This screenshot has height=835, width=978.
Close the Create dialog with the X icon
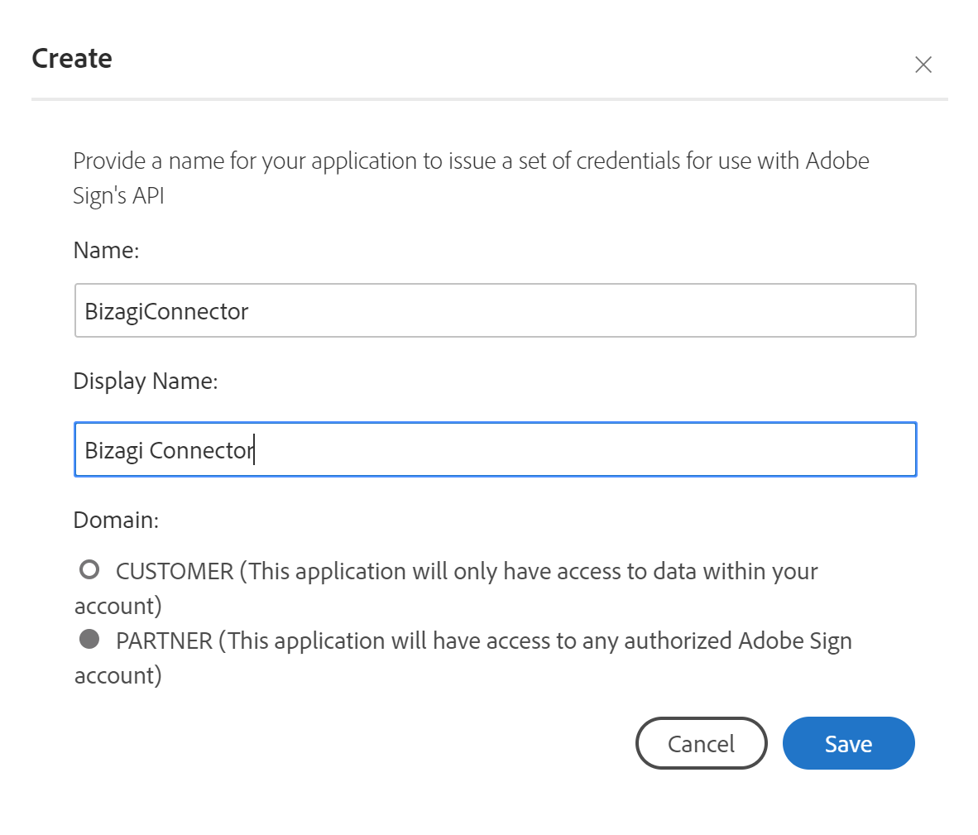click(x=923, y=65)
